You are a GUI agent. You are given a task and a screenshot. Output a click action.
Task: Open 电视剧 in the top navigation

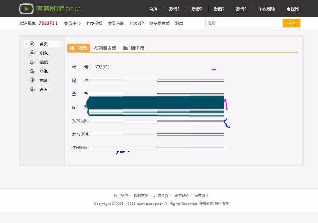coord(292,9)
